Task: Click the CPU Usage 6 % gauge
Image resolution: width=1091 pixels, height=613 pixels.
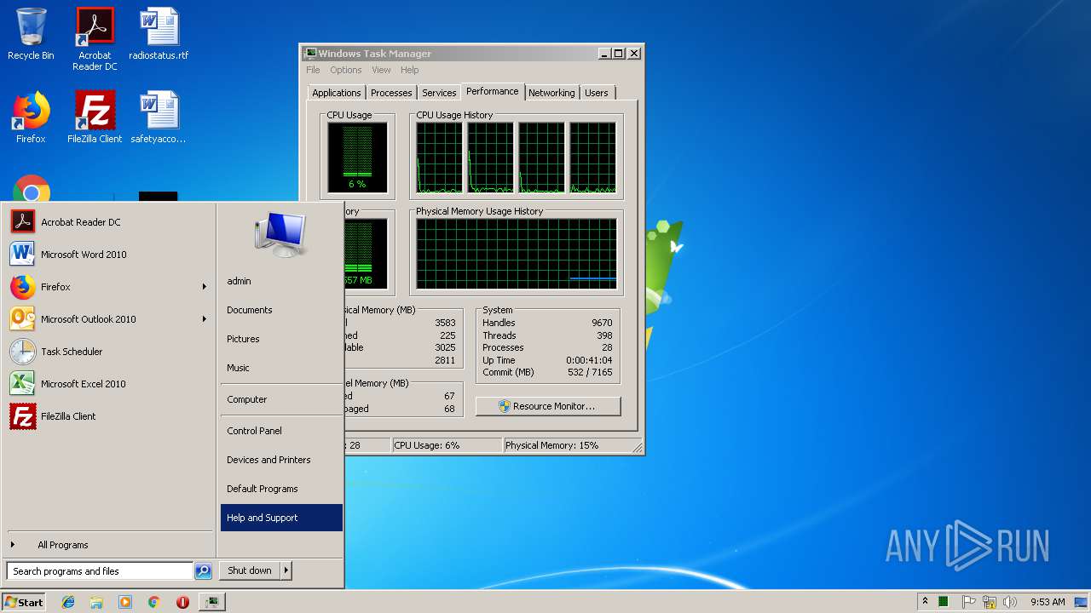Action: click(x=357, y=158)
